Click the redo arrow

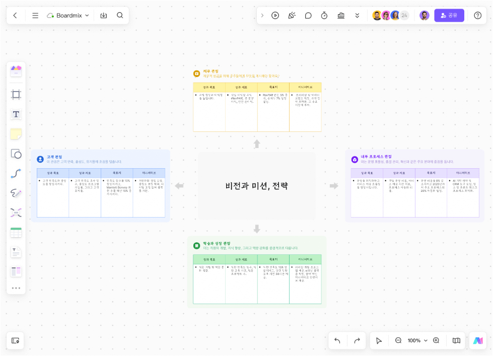tap(357, 340)
